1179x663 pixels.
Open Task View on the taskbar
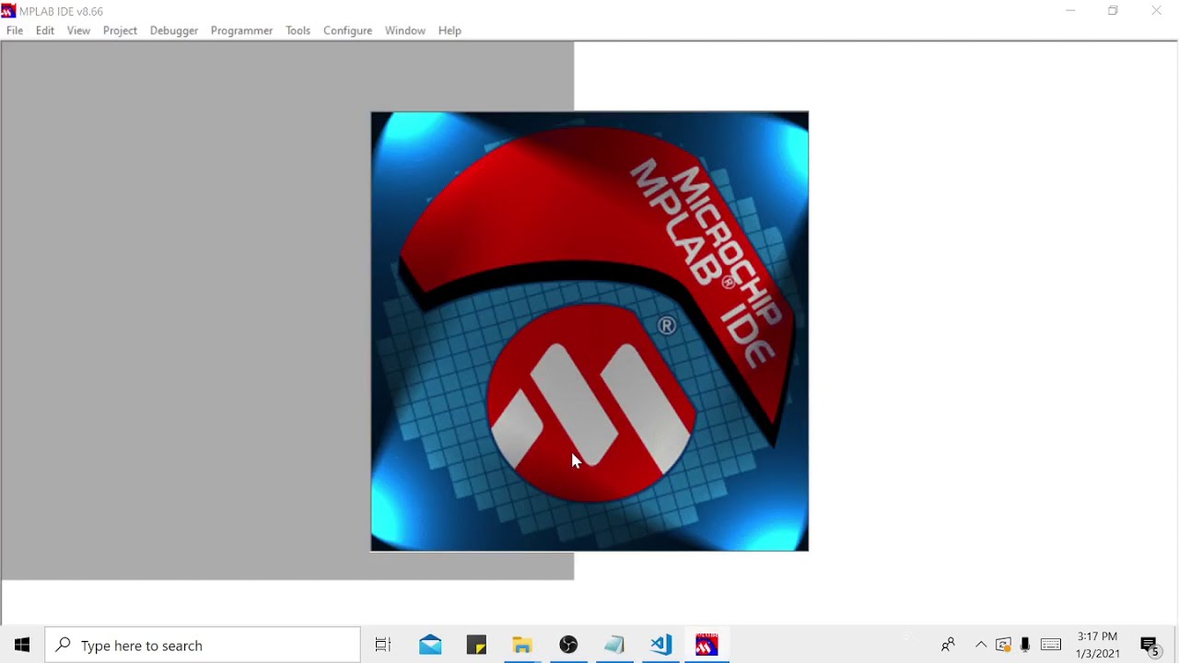(x=383, y=646)
